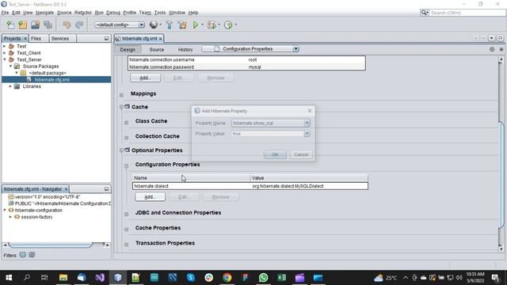The width and height of the screenshot is (507, 285).
Task: Click the globe browser icon in toolbar
Action: pyautogui.click(x=154, y=25)
